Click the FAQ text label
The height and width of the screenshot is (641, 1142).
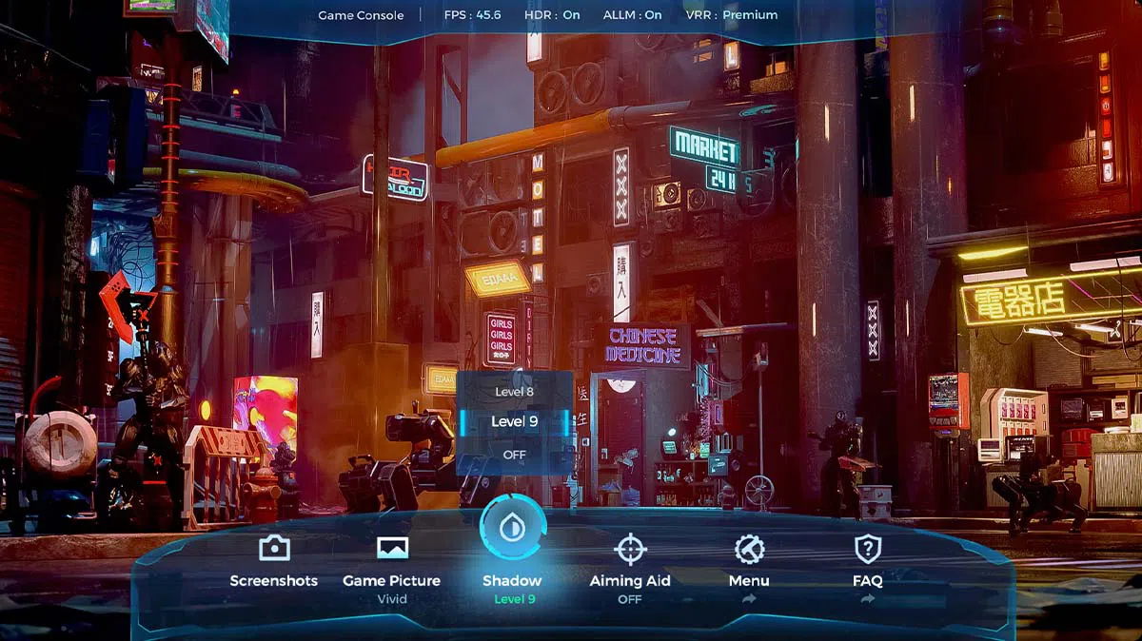tap(867, 580)
